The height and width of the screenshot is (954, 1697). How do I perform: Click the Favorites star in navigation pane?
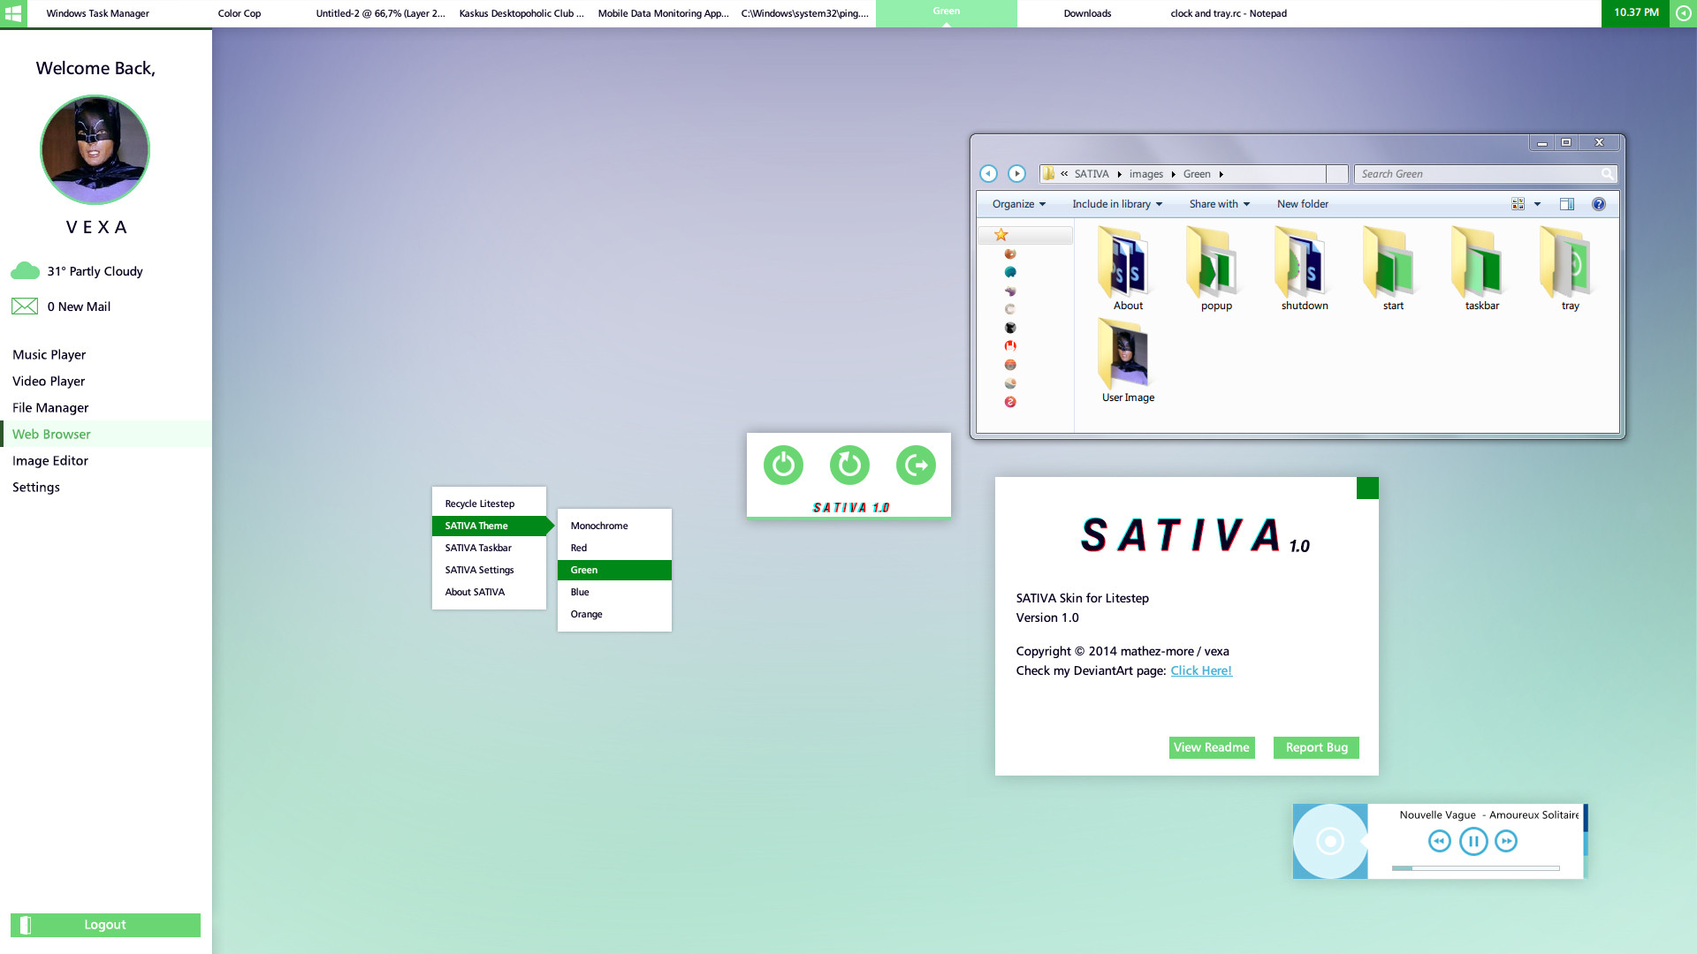(x=1001, y=235)
